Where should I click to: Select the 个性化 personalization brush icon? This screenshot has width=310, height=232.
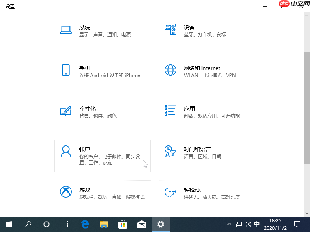pyautogui.click(x=65, y=111)
